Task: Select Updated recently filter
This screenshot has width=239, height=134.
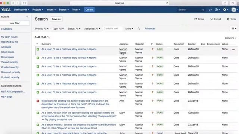Action: 10,77
